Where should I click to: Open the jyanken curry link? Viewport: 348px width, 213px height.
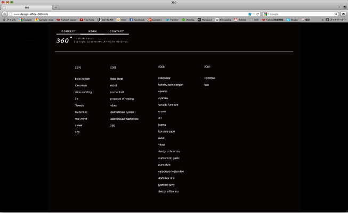coord(166,185)
